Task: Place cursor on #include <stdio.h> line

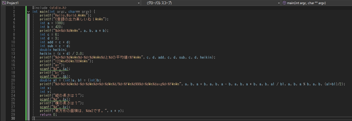Action: [49, 8]
